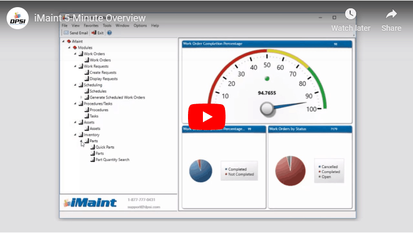
Task: Click the Send Email toolbar button
Action: click(x=76, y=33)
